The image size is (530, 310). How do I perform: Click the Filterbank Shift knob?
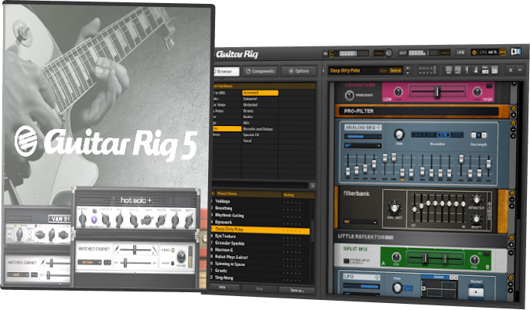[x=477, y=219]
